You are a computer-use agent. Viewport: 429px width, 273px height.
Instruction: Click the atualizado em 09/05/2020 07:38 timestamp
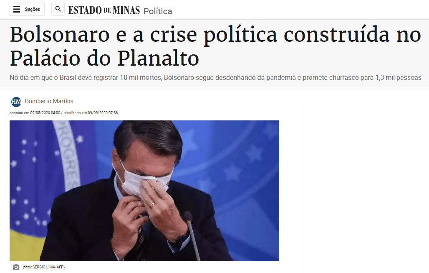pyautogui.click(x=91, y=112)
